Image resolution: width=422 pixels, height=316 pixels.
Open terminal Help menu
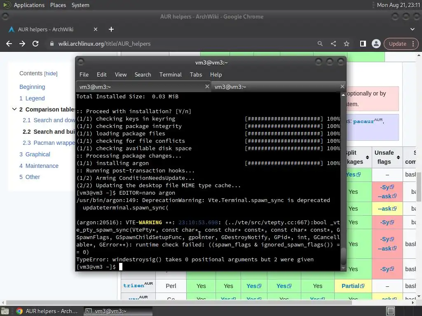tap(216, 75)
